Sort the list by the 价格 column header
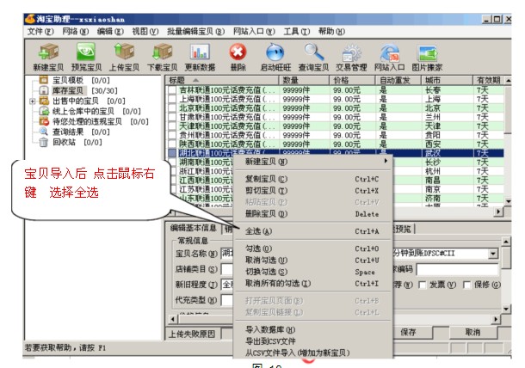Image resolution: width=525 pixels, height=368 pixels. coord(352,80)
